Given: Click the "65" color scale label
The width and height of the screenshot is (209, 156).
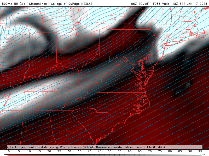Looking at the screenshot, I should pos(140,151).
